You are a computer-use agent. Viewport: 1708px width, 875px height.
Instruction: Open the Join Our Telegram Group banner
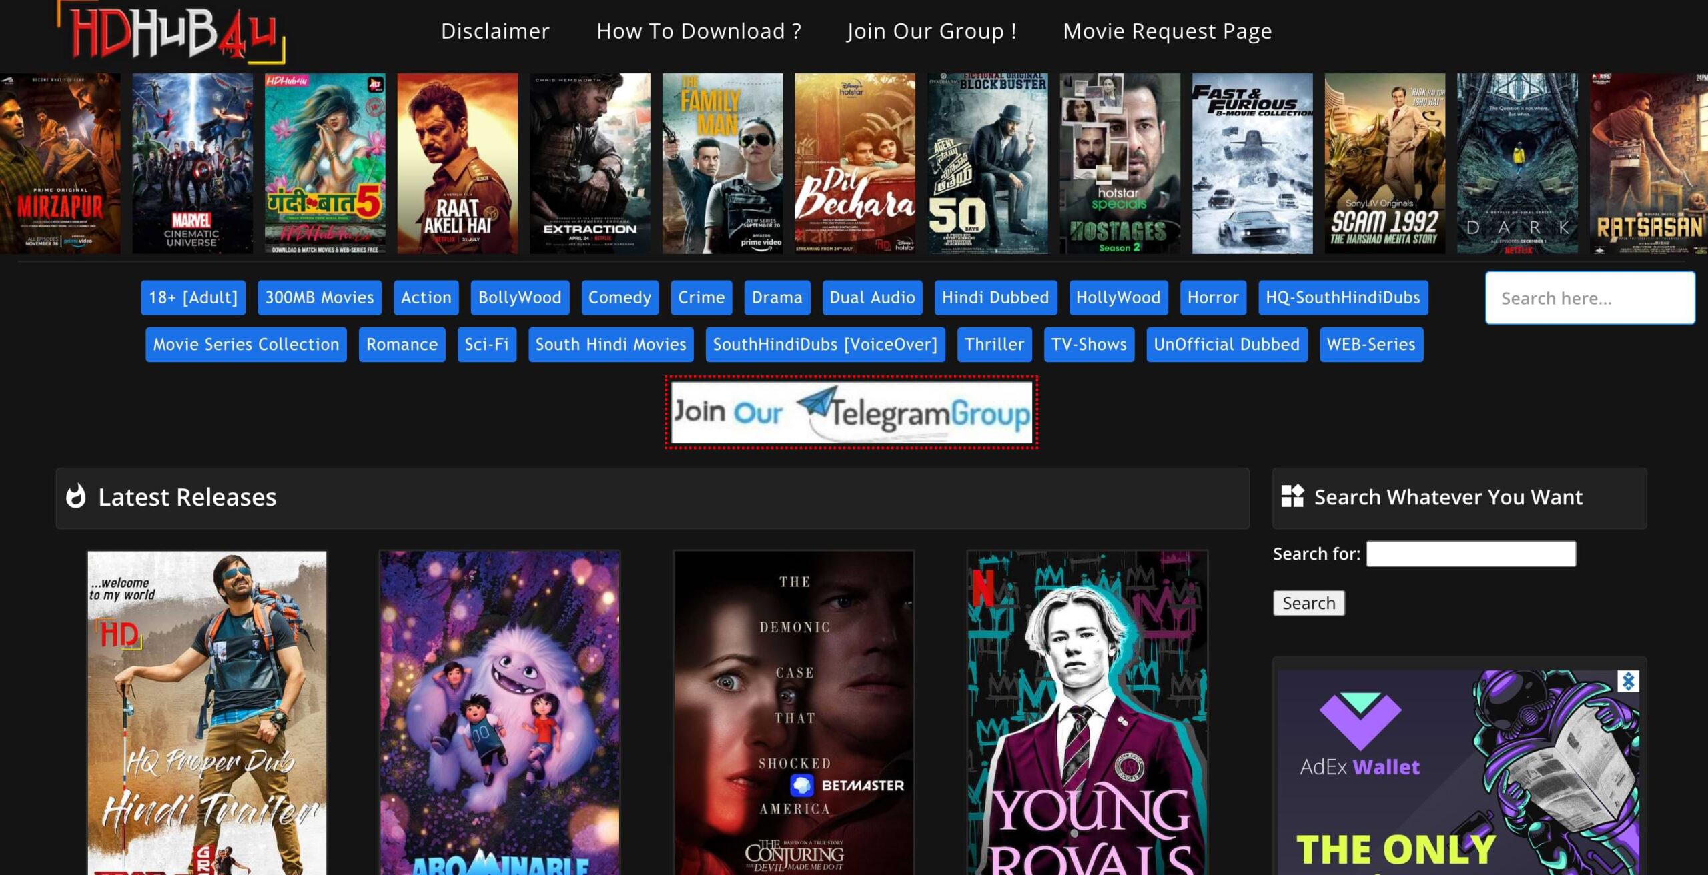pyautogui.click(x=851, y=413)
